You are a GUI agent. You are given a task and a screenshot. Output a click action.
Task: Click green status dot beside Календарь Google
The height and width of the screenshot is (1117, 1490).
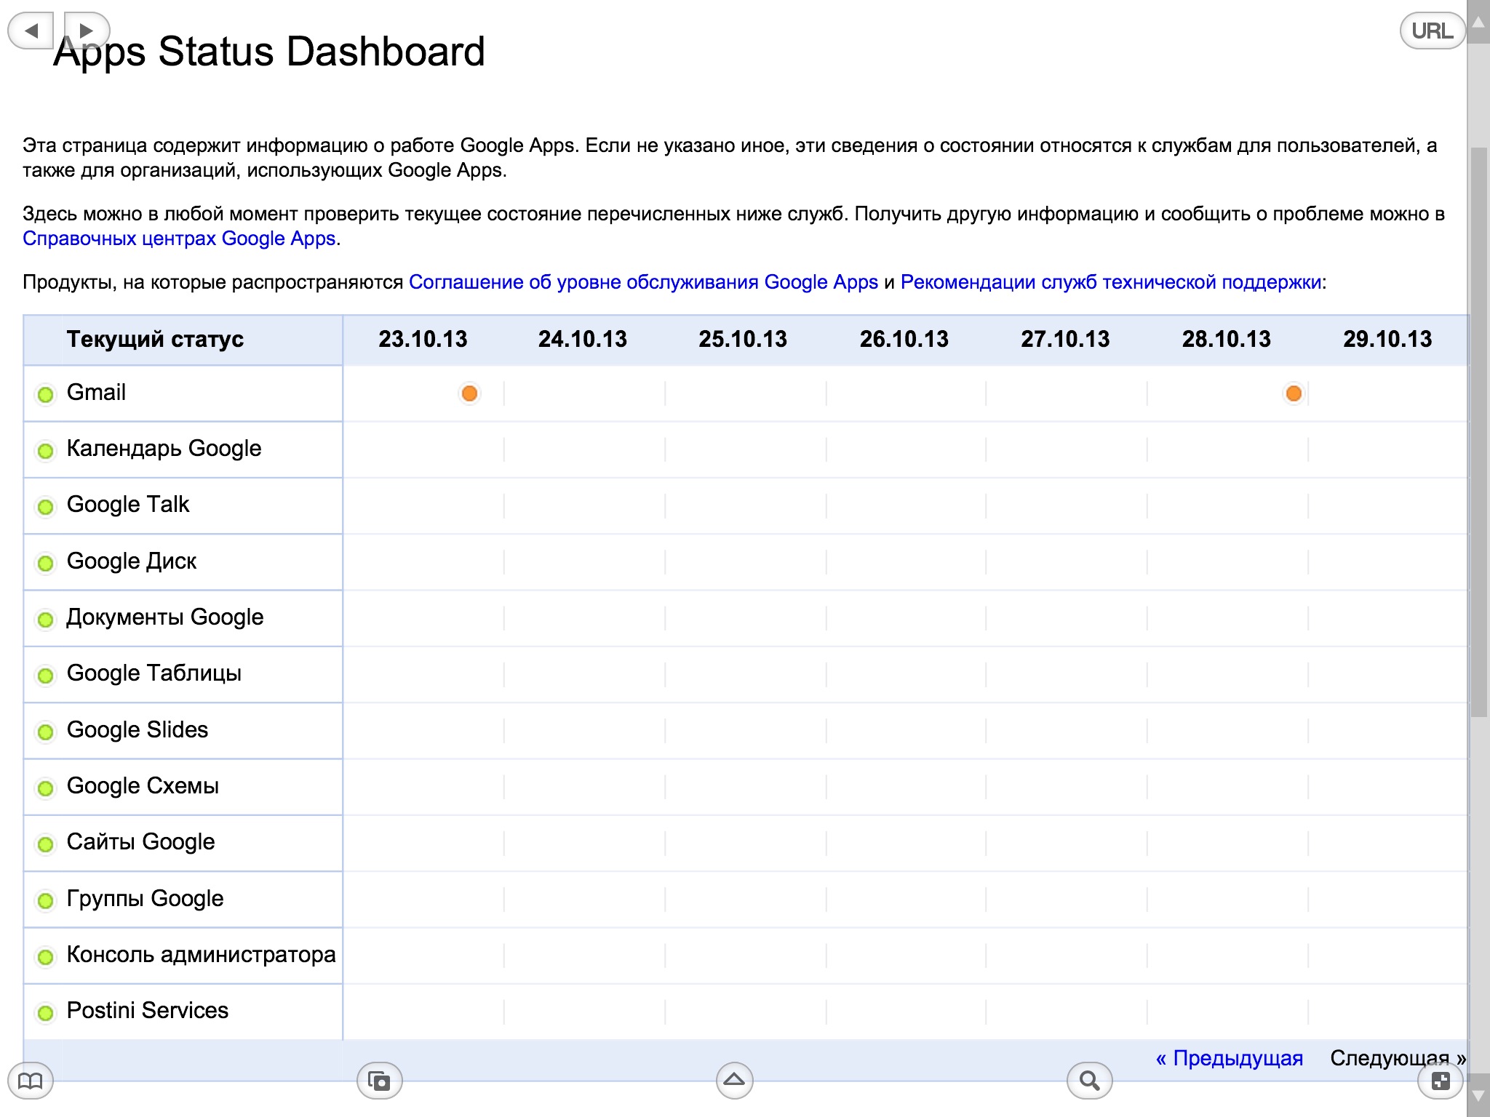click(45, 451)
